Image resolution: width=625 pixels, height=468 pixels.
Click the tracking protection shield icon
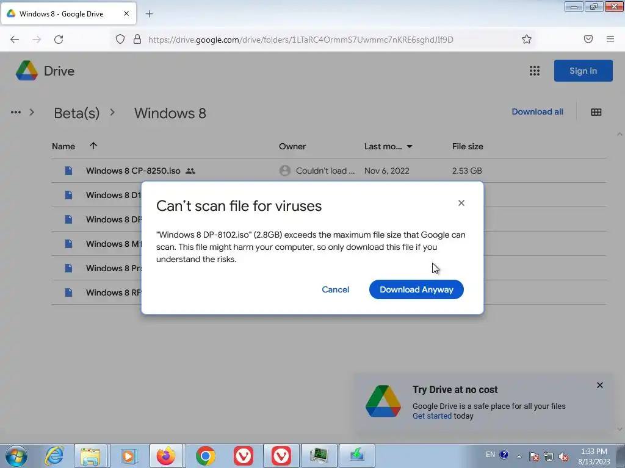click(120, 39)
